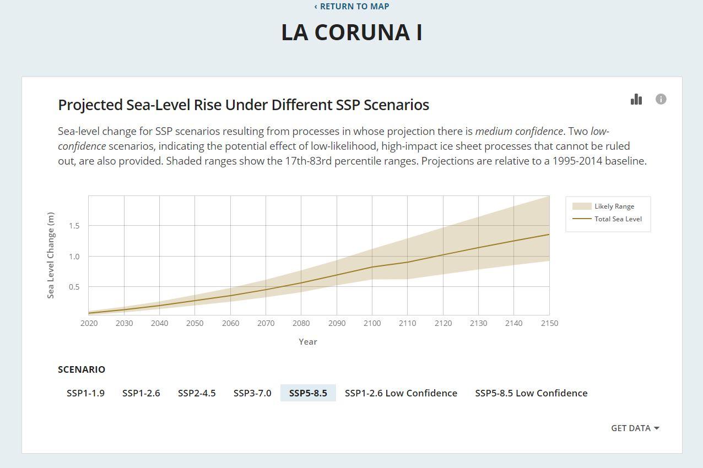The height and width of the screenshot is (468, 703).
Task: Show SSP1-2.6 Low Confidence scenario
Action: point(401,393)
